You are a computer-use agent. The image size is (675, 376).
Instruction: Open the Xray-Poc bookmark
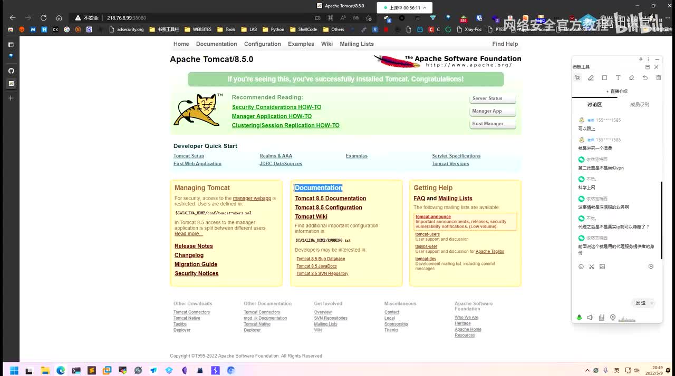pyautogui.click(x=469, y=29)
